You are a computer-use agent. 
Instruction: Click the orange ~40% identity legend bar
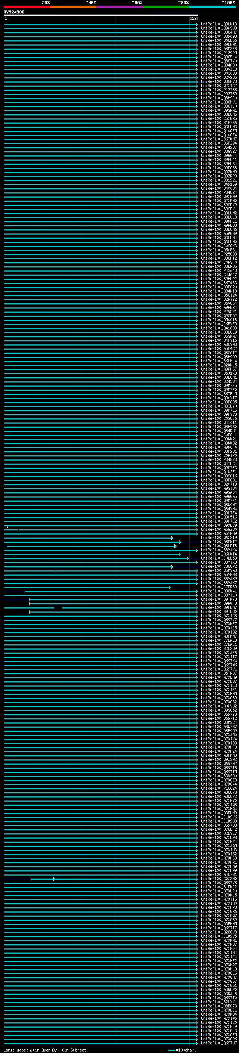coord(73,7)
